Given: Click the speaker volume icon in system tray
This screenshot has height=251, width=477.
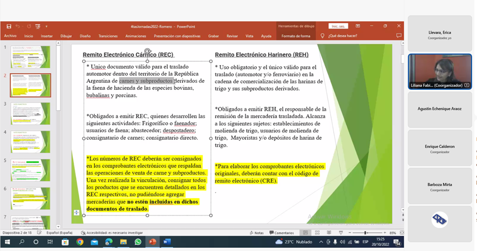Looking at the screenshot, I should [x=342, y=242].
